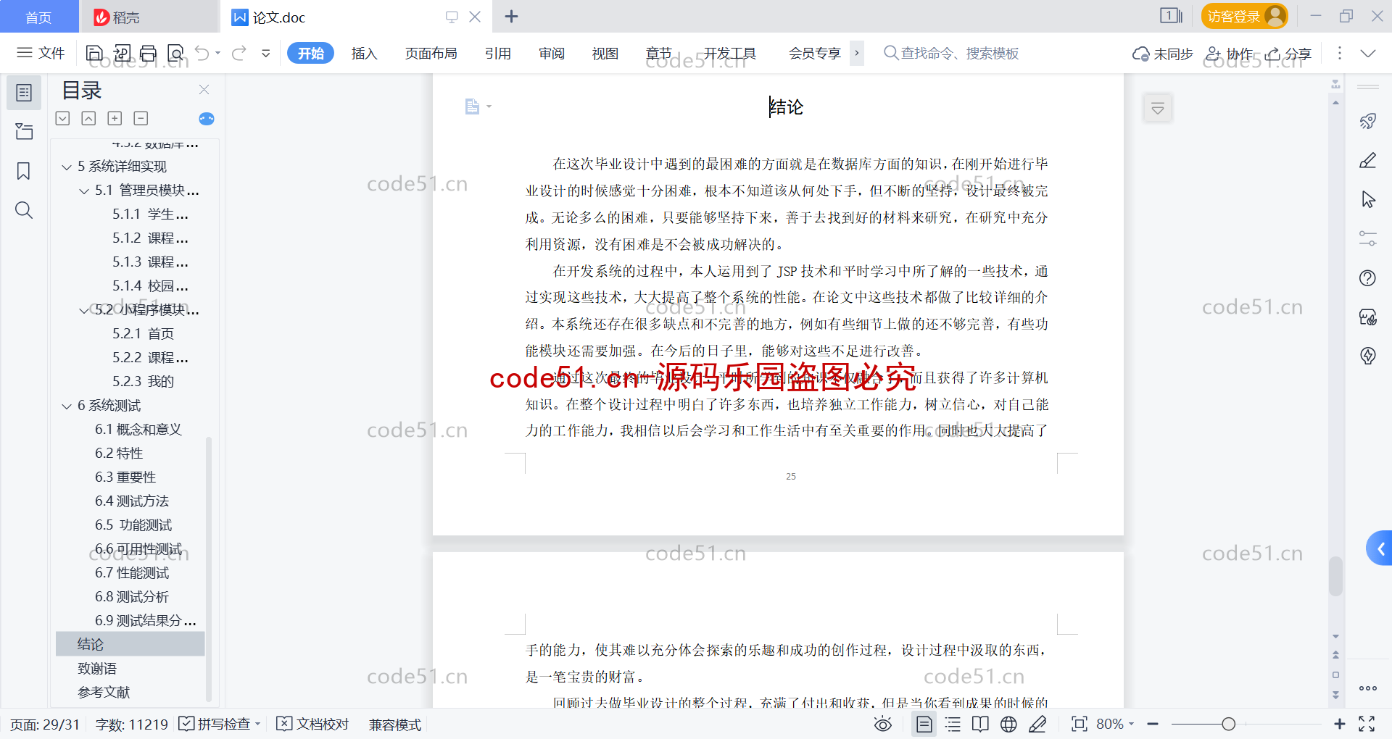Open the settings sliders icon in right sidebar

tap(1368, 238)
